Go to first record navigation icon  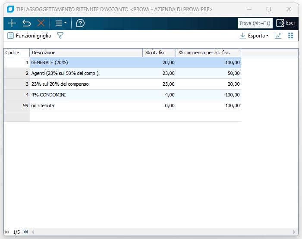click(7, 232)
